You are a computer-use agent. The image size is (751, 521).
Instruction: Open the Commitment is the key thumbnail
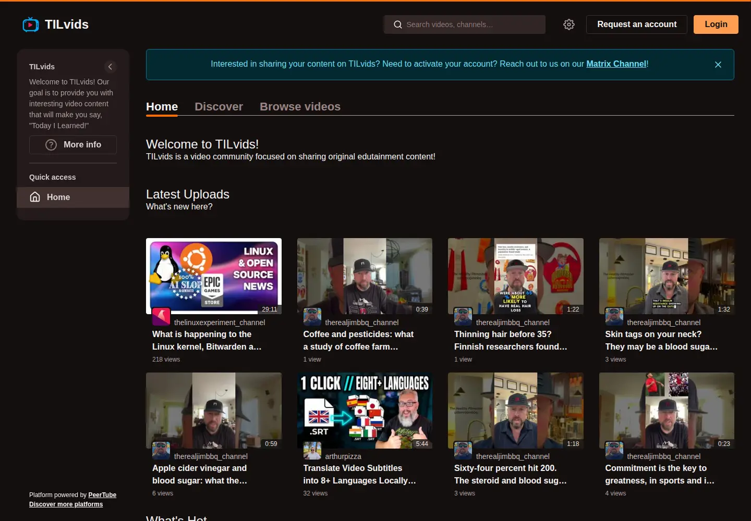click(x=667, y=411)
